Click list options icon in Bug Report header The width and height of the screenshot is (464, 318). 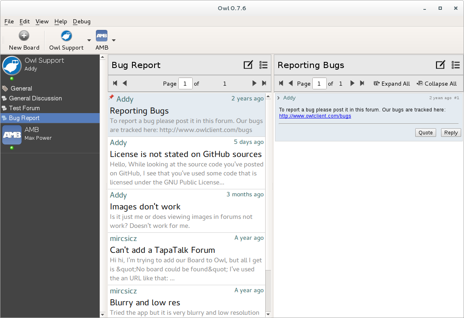click(x=264, y=65)
